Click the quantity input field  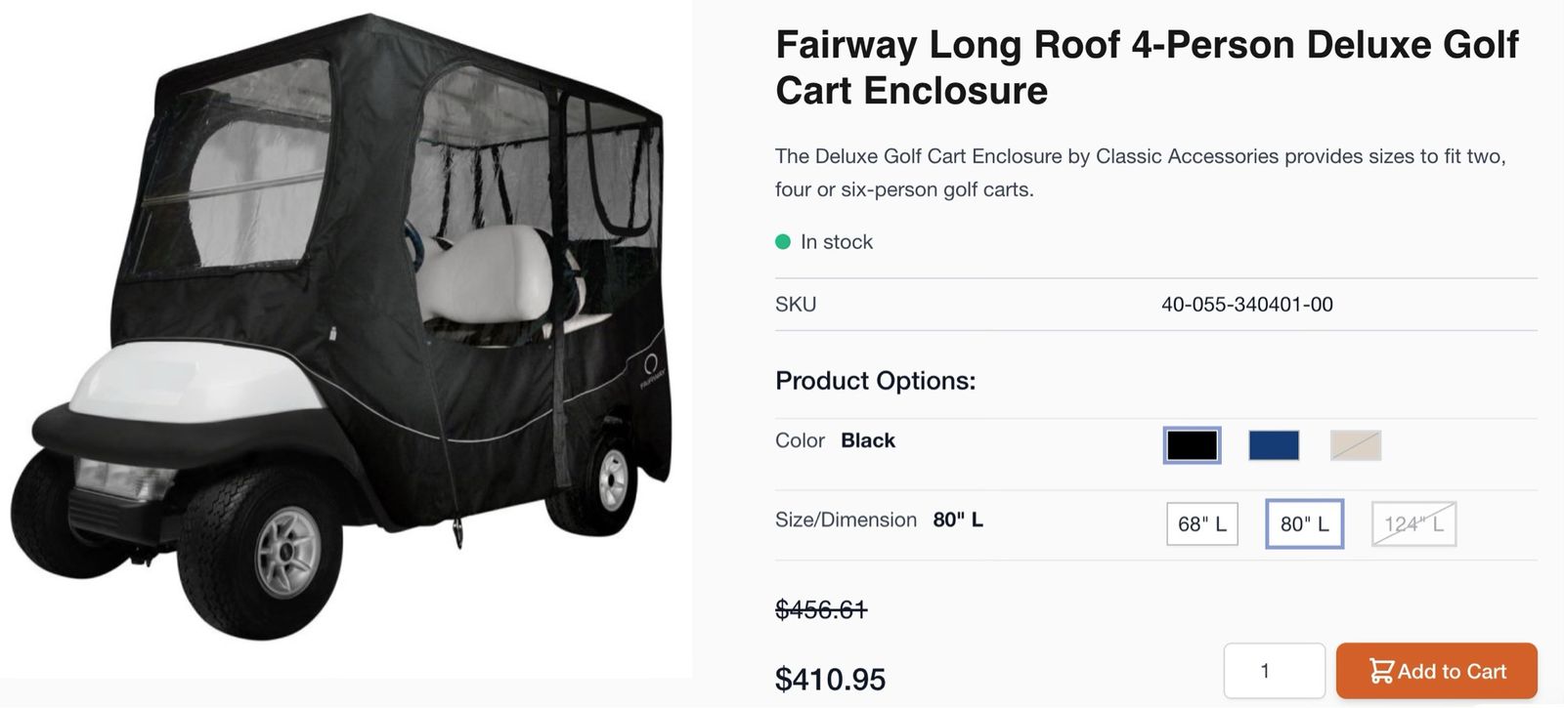tap(1274, 671)
